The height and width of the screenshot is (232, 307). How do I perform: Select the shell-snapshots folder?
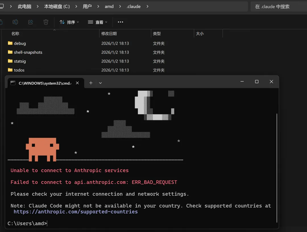pyautogui.click(x=28, y=52)
